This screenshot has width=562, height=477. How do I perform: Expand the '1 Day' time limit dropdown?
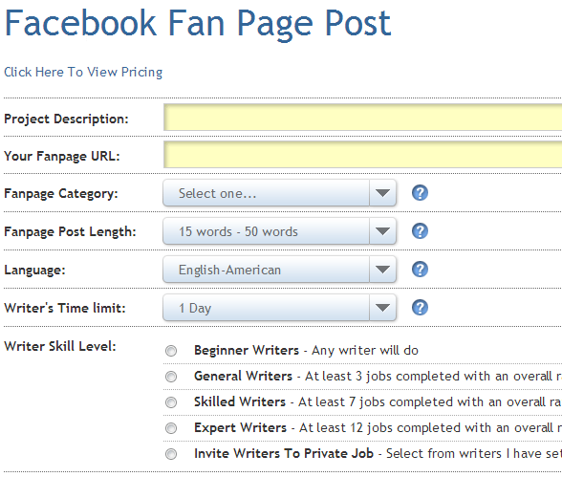coord(279,308)
